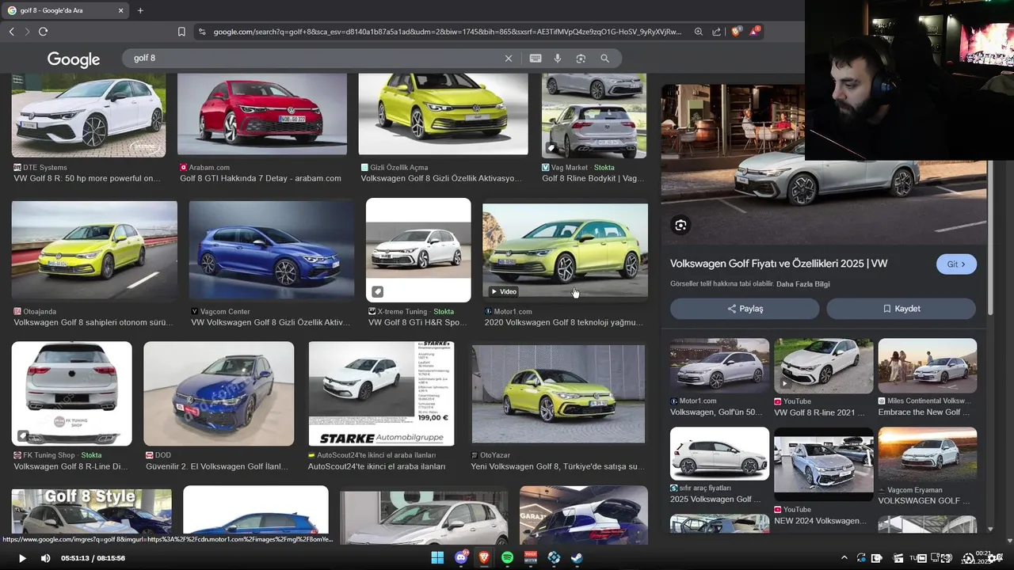Click the Güvenilir 2. El Volkswagen Golf İlanl... caption
Image resolution: width=1014 pixels, height=570 pixels.
(217, 467)
